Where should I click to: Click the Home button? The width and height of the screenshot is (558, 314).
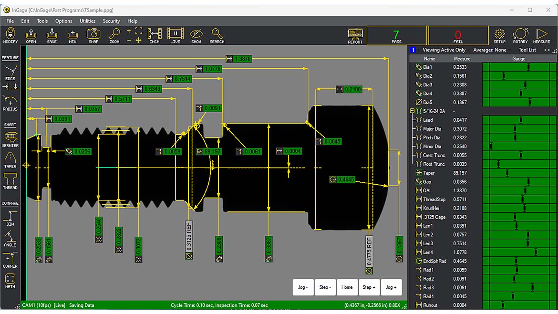(347, 287)
